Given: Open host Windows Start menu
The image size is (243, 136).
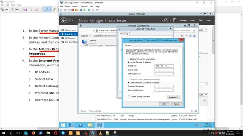Looking at the screenshot, I should (3, 133).
